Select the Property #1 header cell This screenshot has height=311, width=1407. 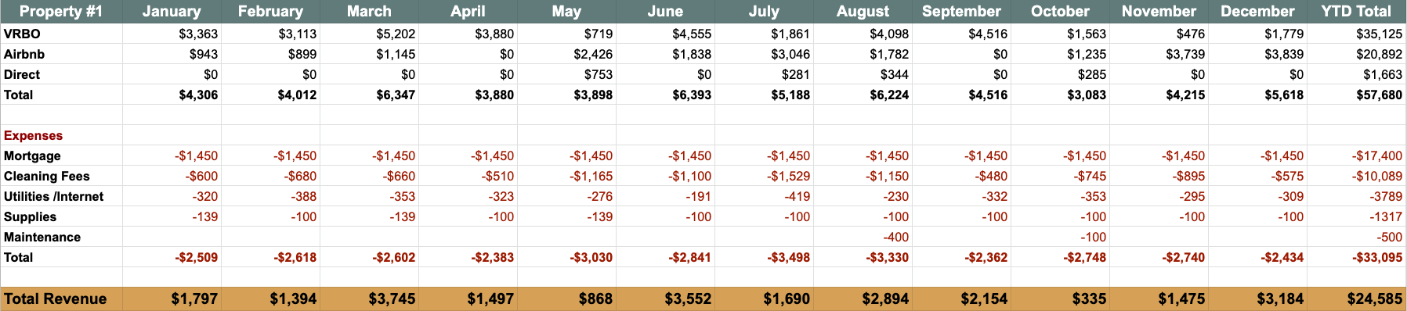point(61,11)
